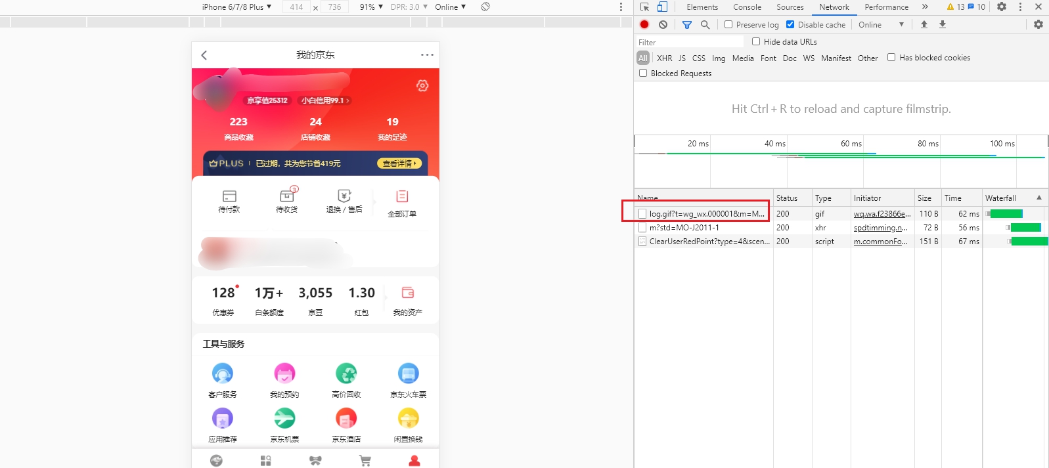Viewport: 1049px width, 468px height.
Task: Open the 91% zoom dropdown
Action: coord(371,7)
